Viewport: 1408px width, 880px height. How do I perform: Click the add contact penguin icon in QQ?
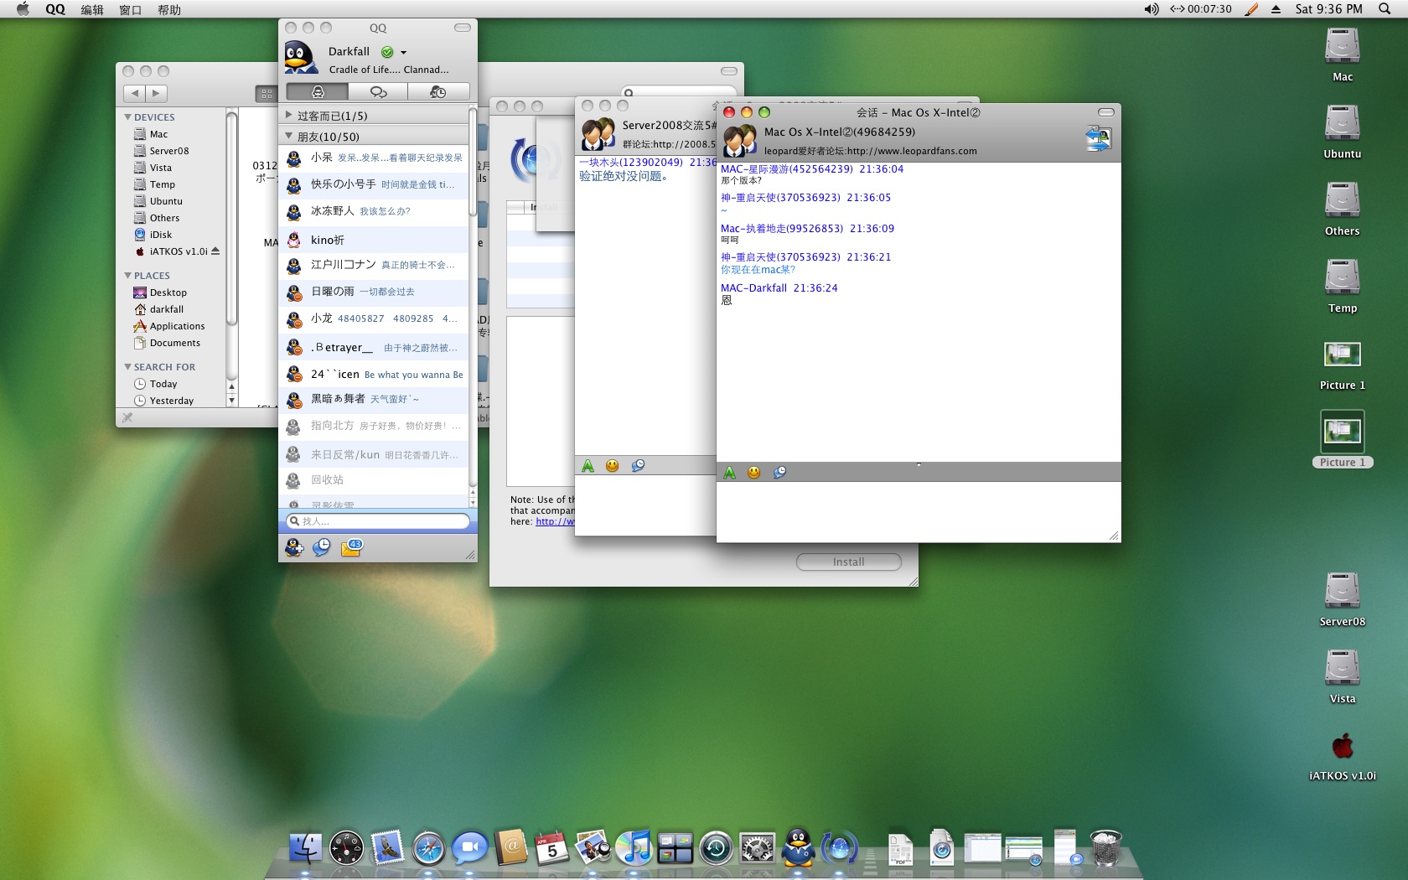pos(294,547)
